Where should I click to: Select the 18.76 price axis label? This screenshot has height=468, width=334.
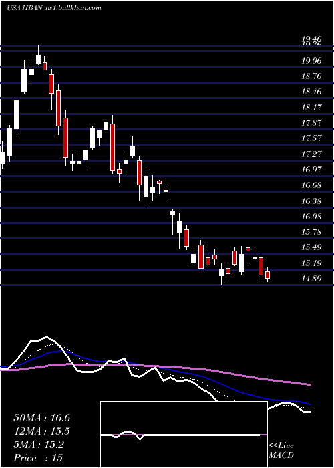tap(311, 76)
